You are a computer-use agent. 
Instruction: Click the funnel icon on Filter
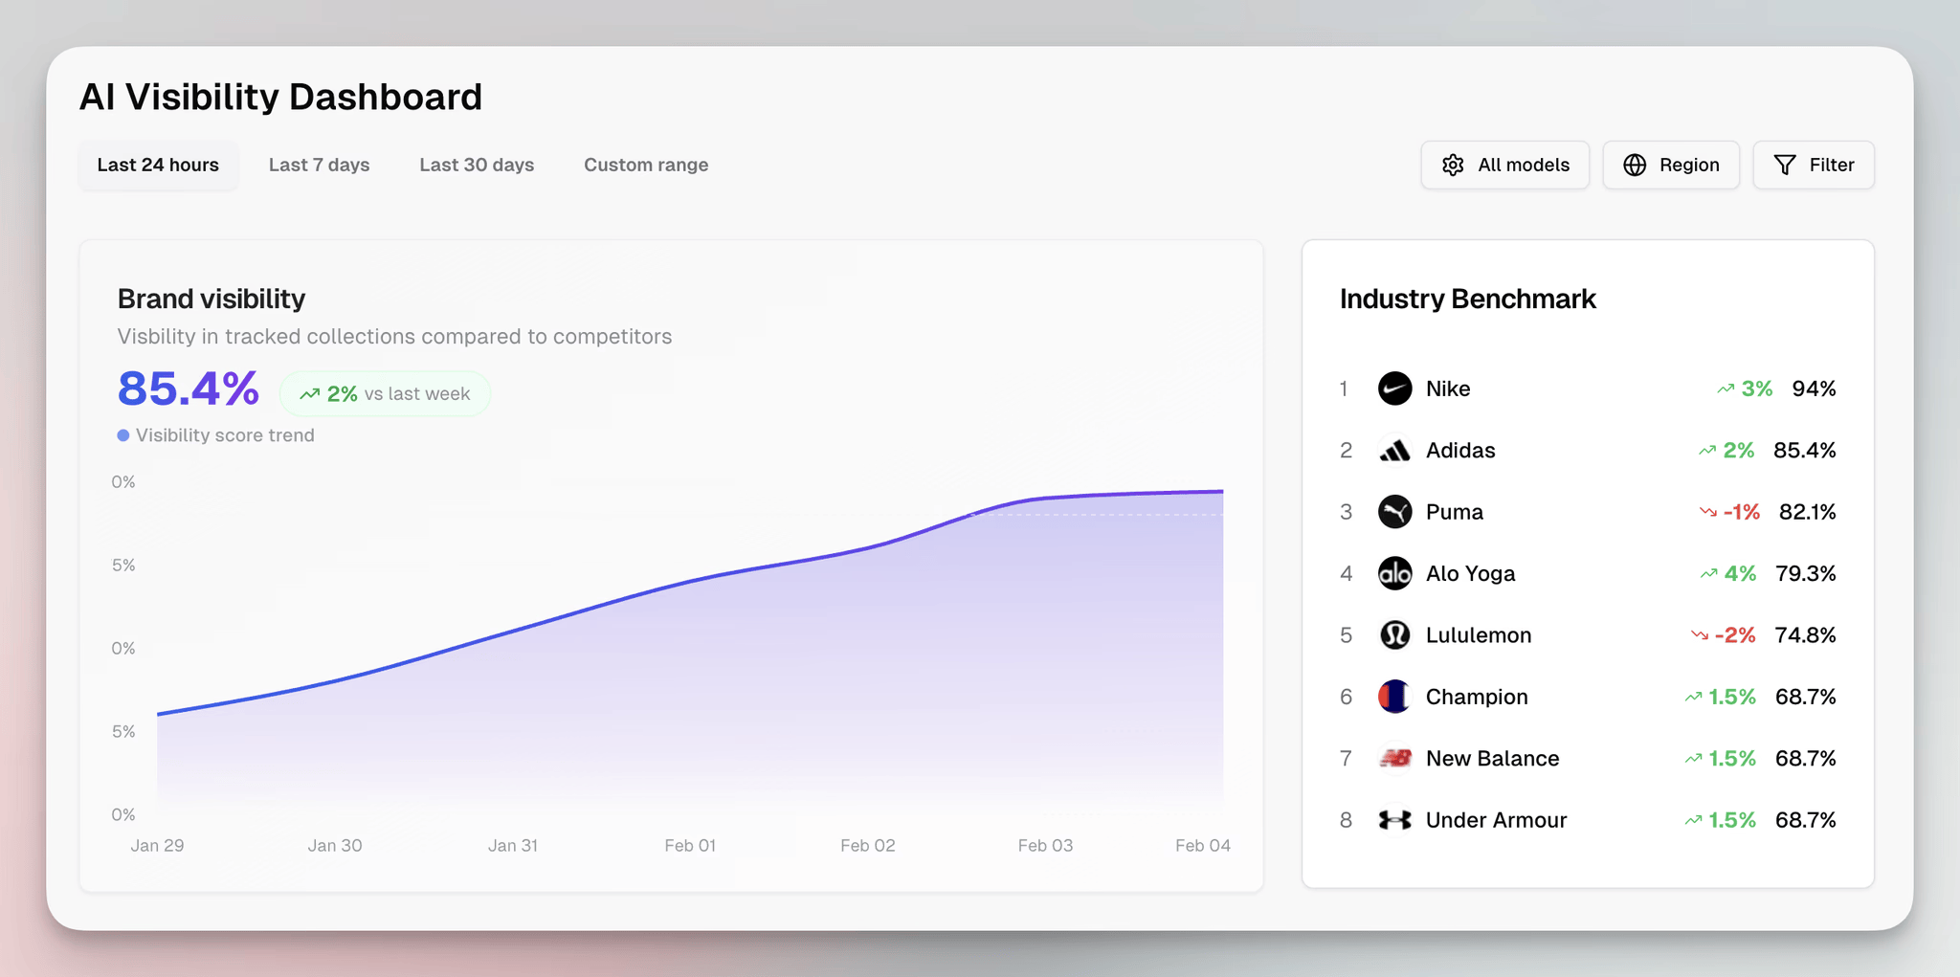(1784, 165)
